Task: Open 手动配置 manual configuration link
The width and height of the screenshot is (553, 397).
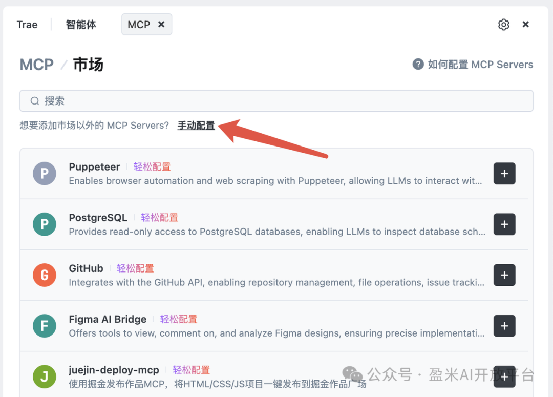Action: coord(196,126)
